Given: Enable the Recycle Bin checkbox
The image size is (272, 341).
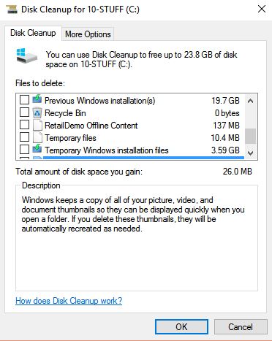Looking at the screenshot, I should [x=24, y=112].
